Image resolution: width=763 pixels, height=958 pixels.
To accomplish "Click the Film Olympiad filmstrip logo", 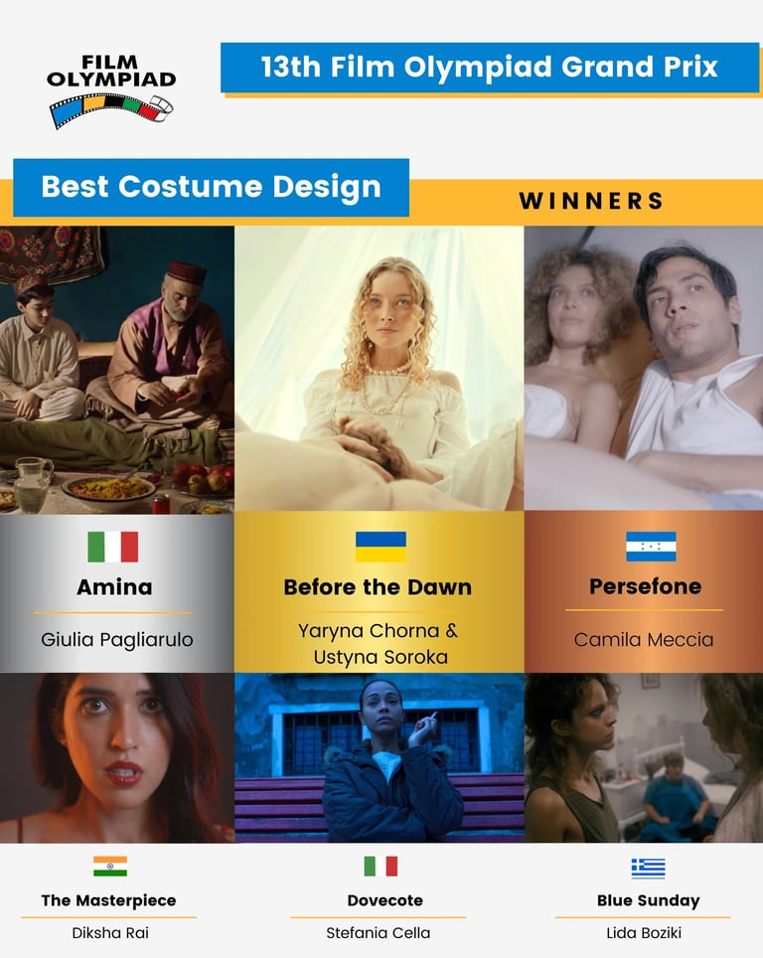I will click(111, 92).
